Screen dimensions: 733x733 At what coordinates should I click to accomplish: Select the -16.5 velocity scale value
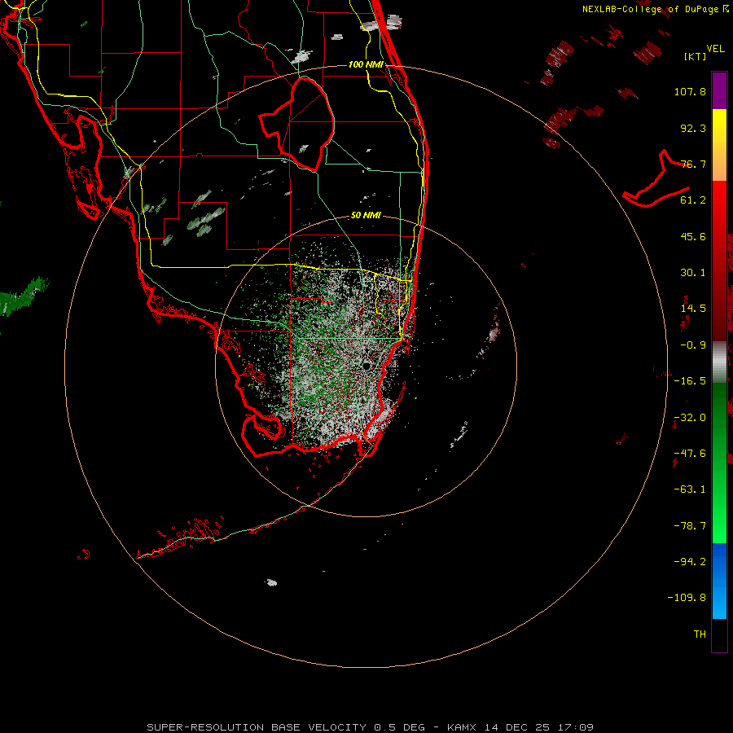690,381
